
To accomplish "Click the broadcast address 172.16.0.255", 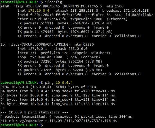I will tap(136, 11).
